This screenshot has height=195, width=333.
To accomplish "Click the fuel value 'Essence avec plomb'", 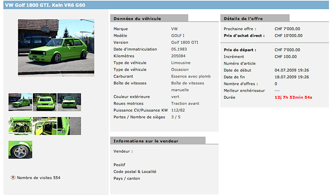I will (x=191, y=77).
